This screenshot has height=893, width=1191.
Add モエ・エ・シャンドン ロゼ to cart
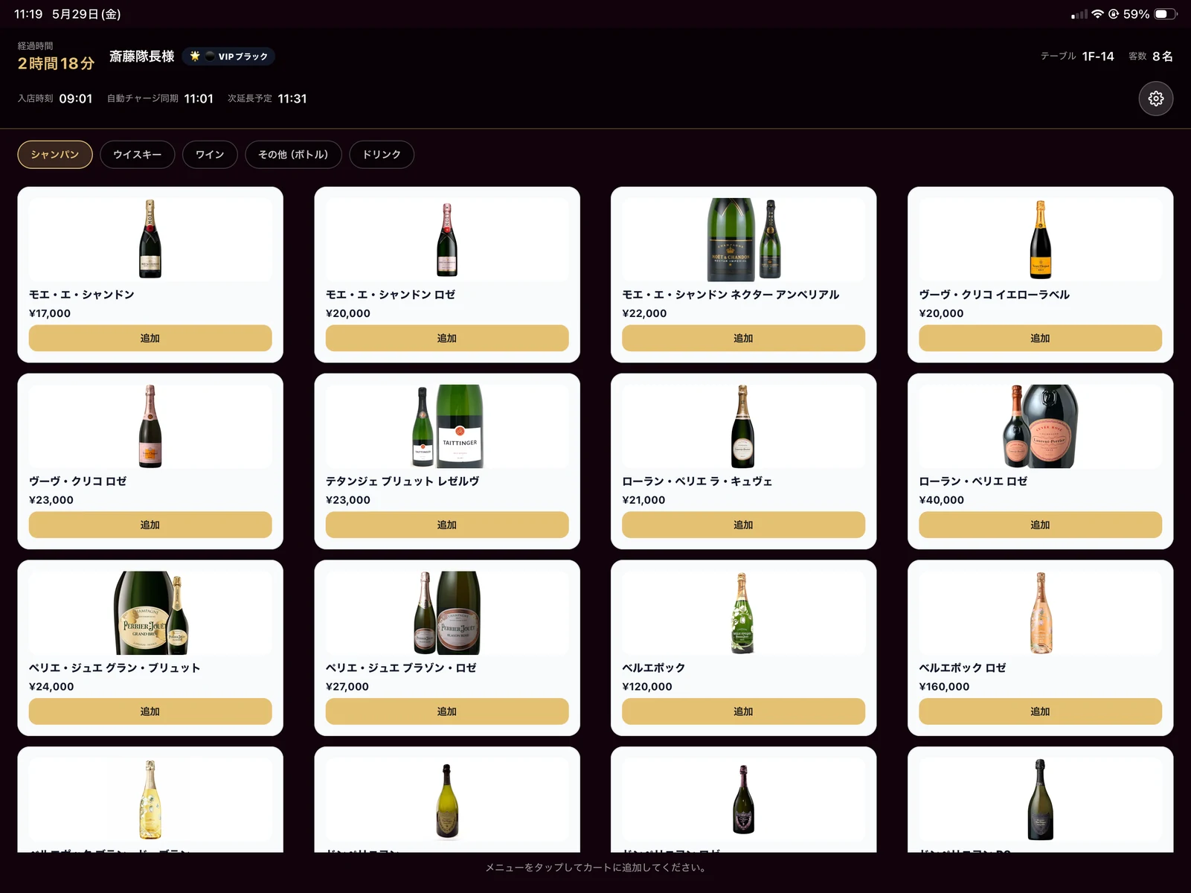tap(447, 338)
